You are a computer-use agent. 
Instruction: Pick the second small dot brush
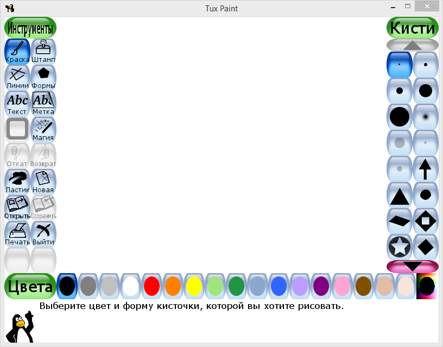pos(426,65)
